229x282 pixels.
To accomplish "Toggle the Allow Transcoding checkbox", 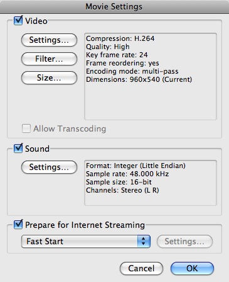I will tap(26, 128).
